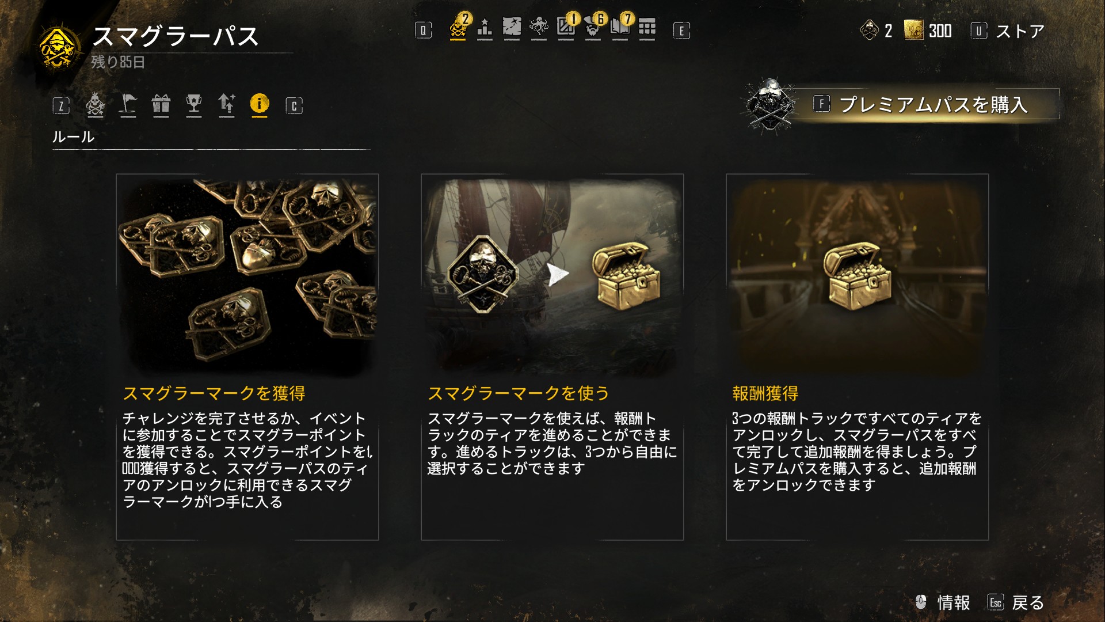Select the crowned skull pass sub-tab
This screenshot has width=1105, height=622.
pos(95,105)
